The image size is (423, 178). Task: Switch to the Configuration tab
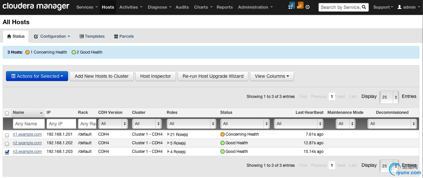tap(52, 36)
